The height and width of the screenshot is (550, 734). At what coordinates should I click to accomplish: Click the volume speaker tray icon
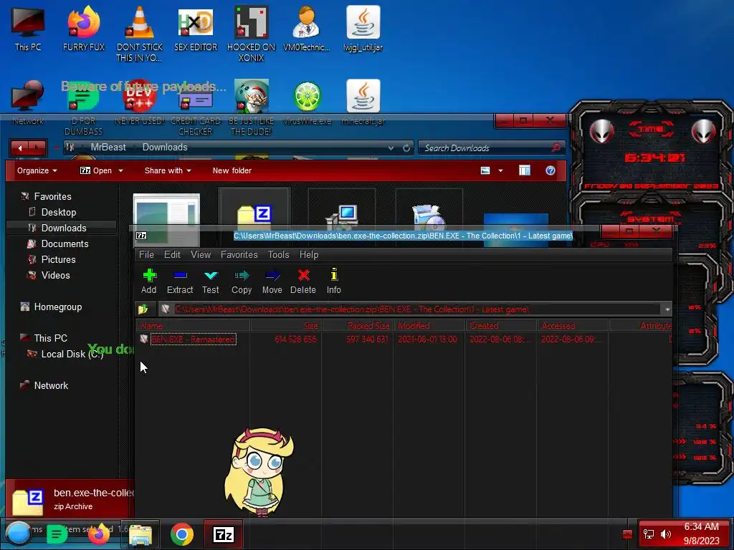(666, 534)
